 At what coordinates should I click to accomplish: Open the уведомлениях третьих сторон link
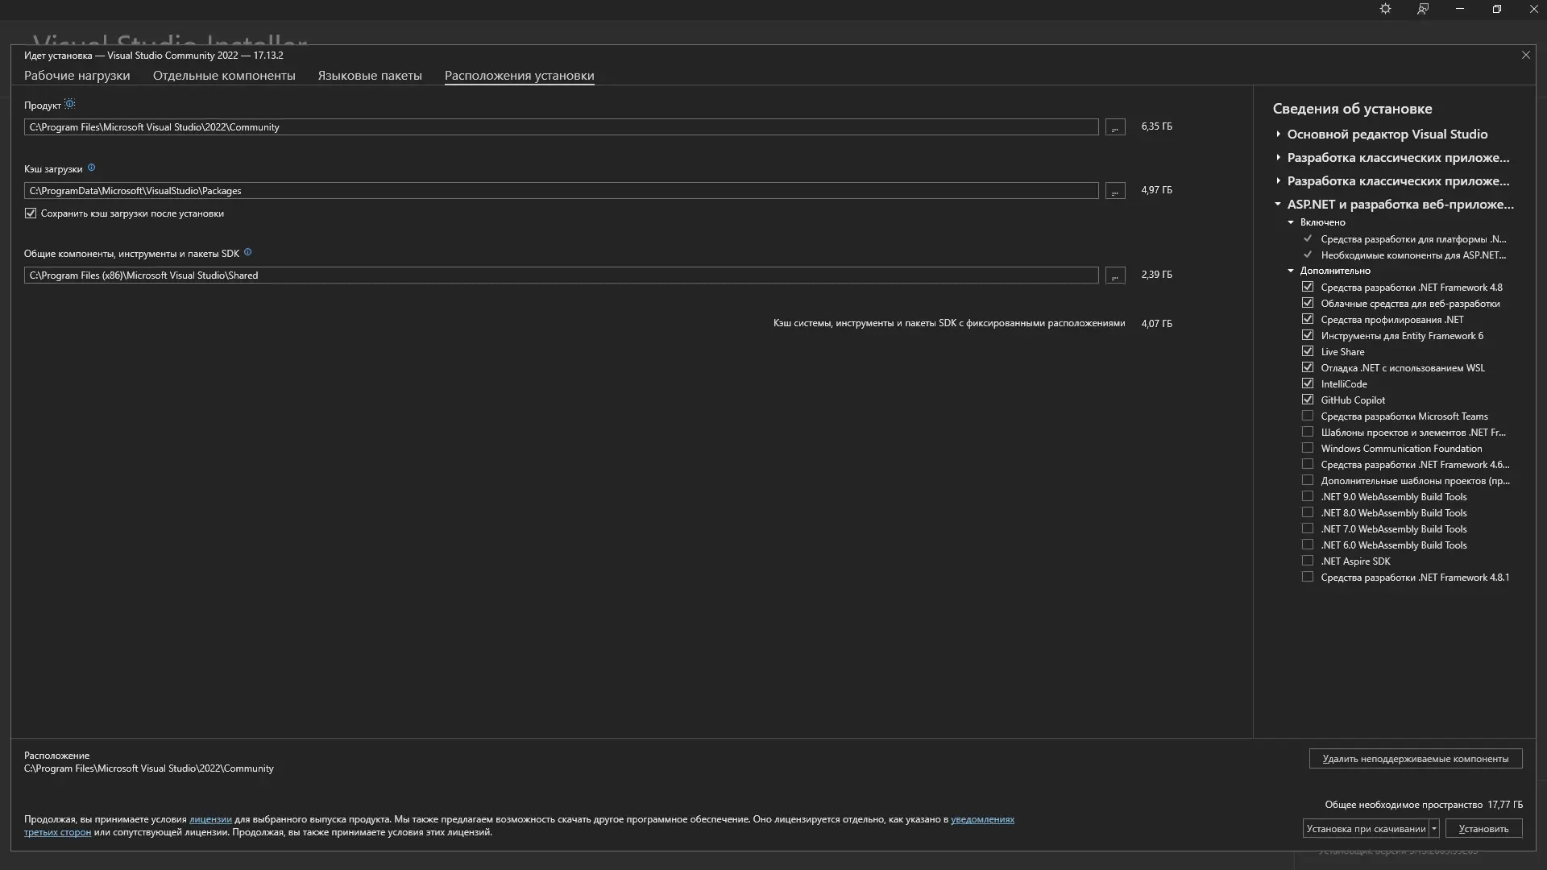(982, 819)
